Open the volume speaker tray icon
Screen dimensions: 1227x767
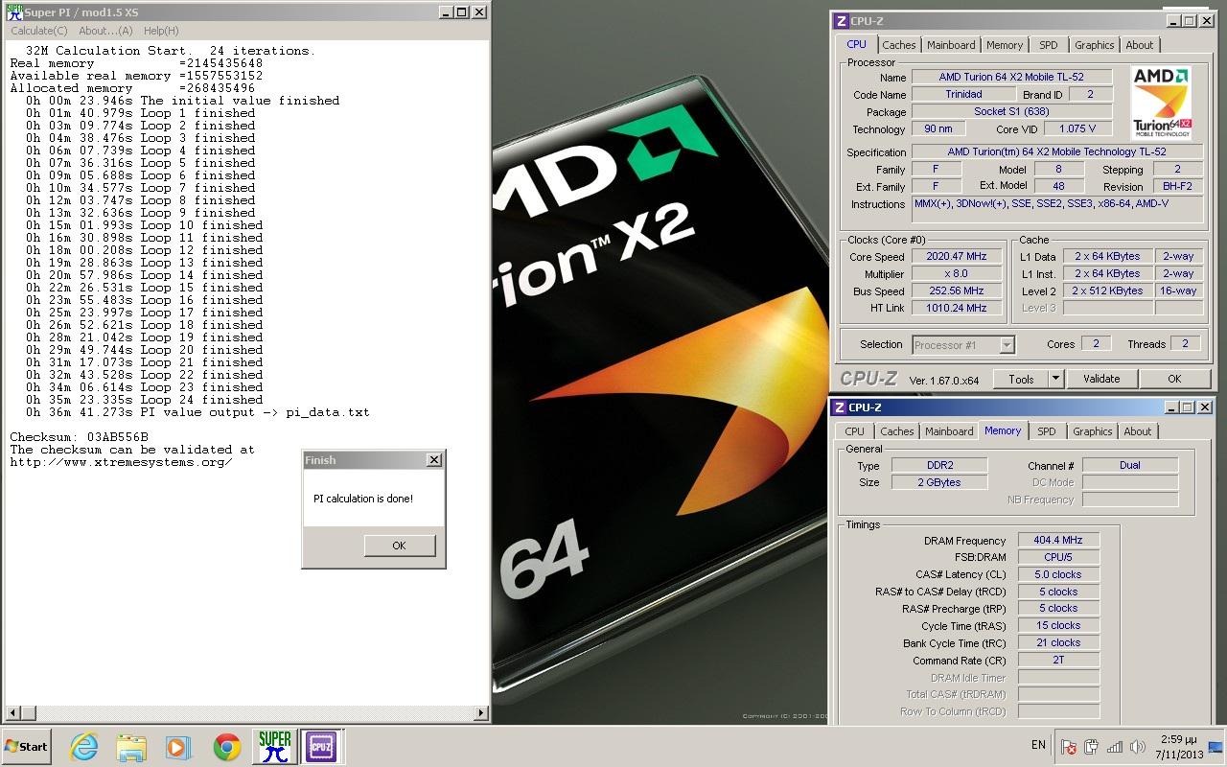coord(1138,747)
